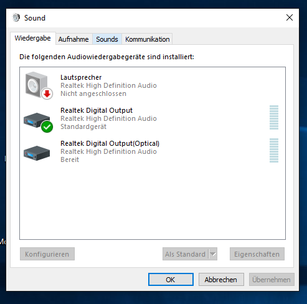Click the Konfigurieren button
The image size is (307, 304).
coord(47,254)
